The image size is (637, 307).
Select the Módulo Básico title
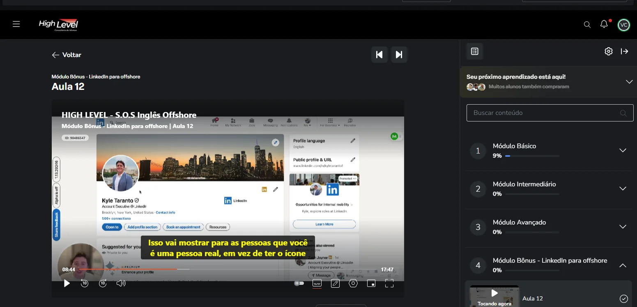pyautogui.click(x=514, y=146)
